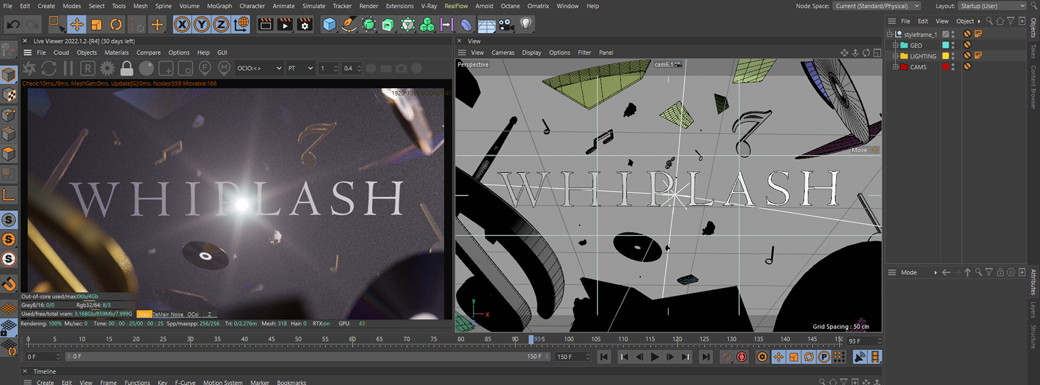
Task: Open the OCIO color space dropdown
Action: (x=259, y=68)
